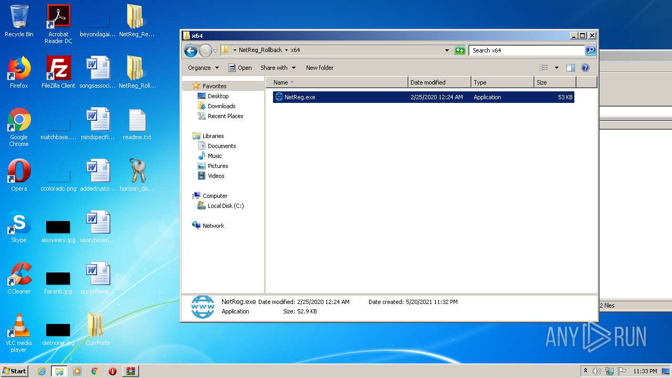Click the 11:33 PM system clock
The image size is (672, 378).
645,371
